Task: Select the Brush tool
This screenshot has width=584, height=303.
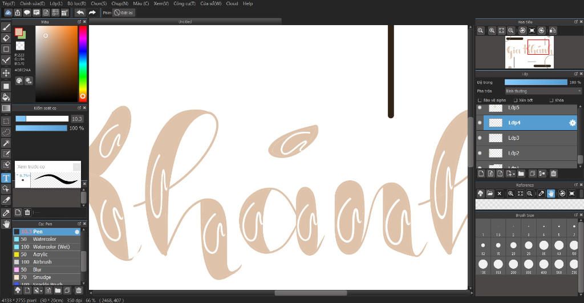Action: click(6, 27)
